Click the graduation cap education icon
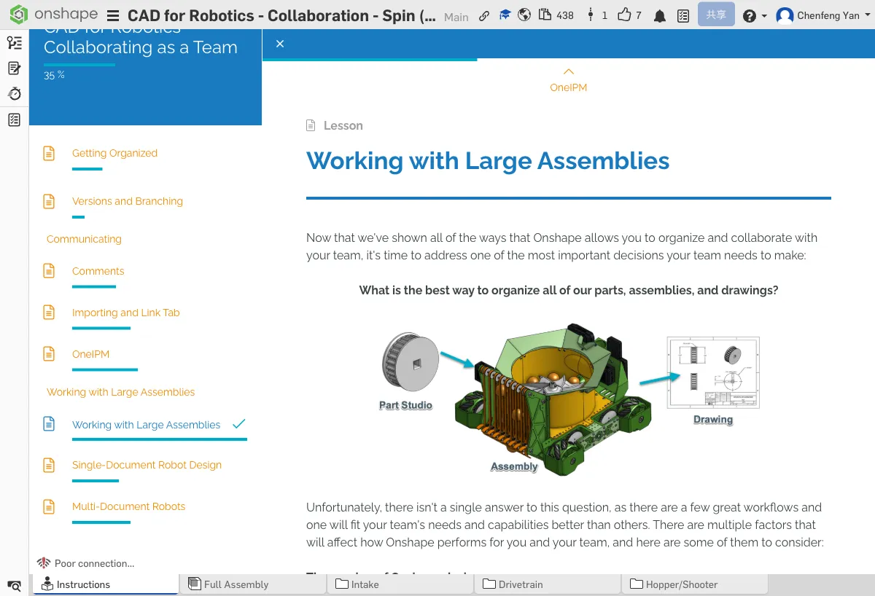This screenshot has width=875, height=596. coord(505,15)
